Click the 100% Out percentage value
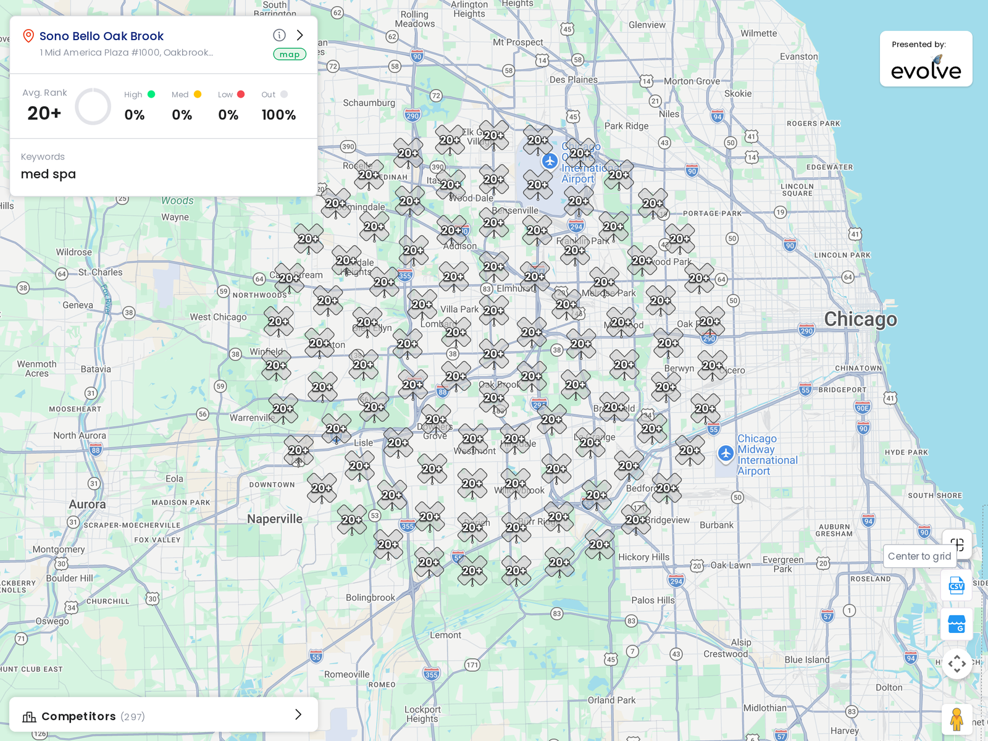 (x=278, y=115)
